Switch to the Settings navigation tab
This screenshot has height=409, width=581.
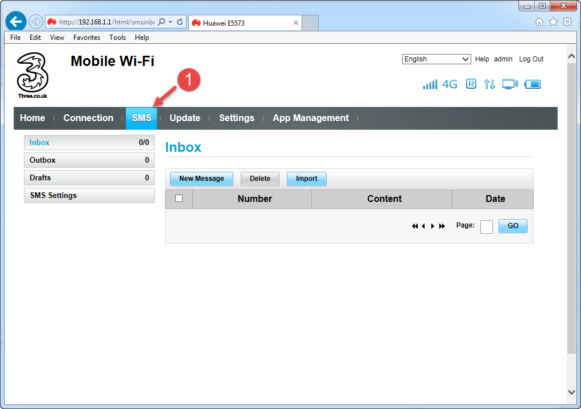(237, 118)
